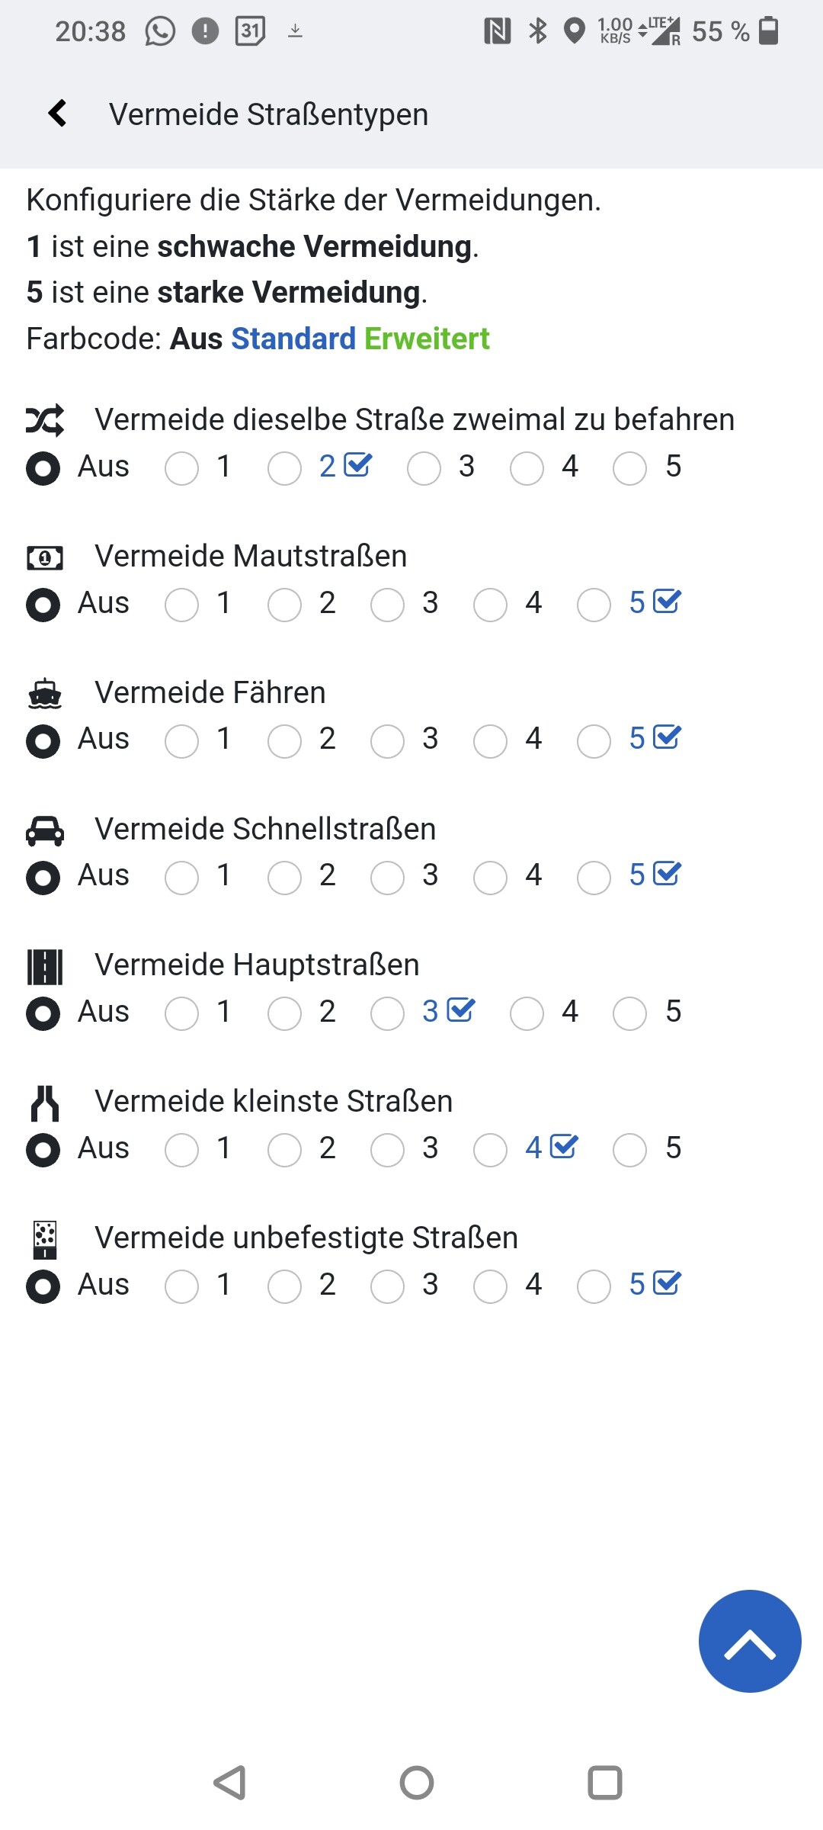Select level 2 for same-road avoidance

click(x=284, y=468)
